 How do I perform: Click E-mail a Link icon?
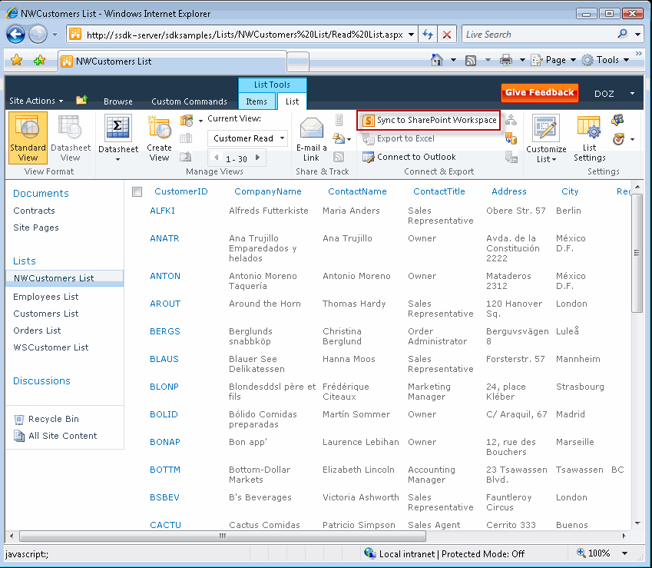coord(311,138)
